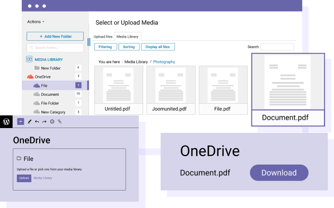
Task: Open the Sorting dropdown button
Action: [129, 47]
